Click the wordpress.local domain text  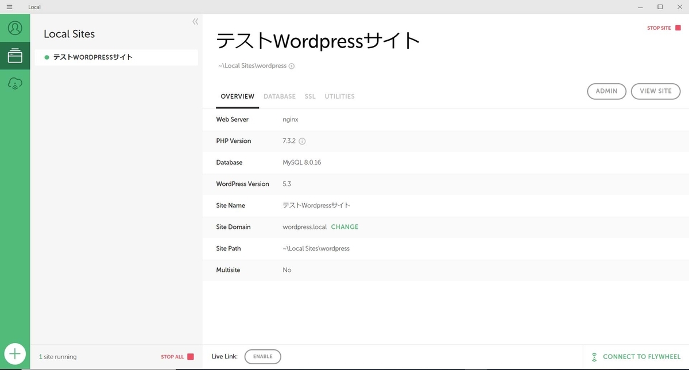pyautogui.click(x=305, y=227)
